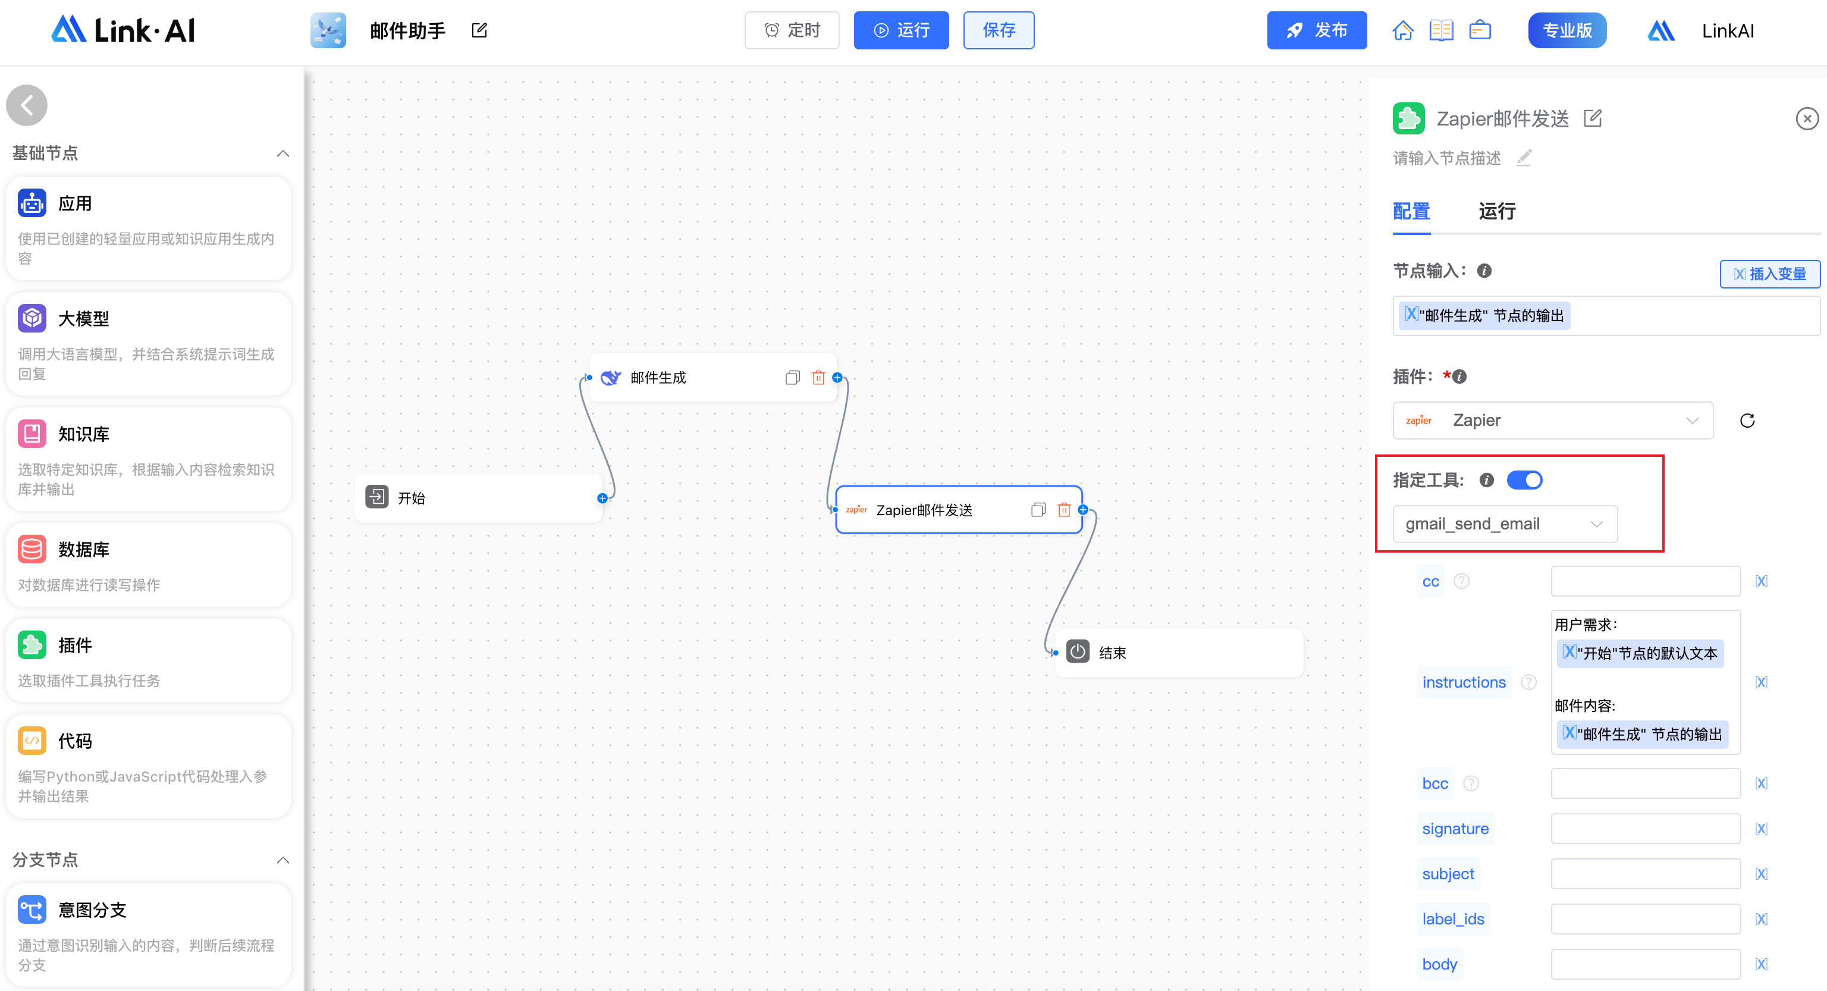Screen dimensions: 1827x991
Task: Click help icon beside instructions parameter
Action: (x=1528, y=682)
